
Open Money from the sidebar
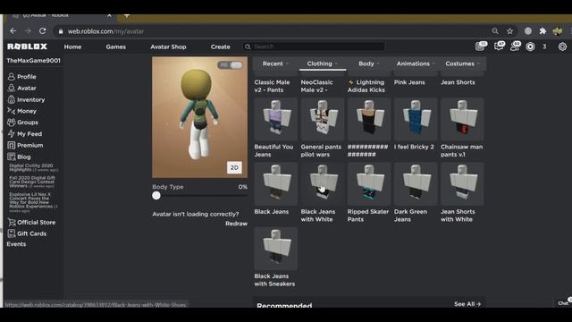[x=21, y=111]
